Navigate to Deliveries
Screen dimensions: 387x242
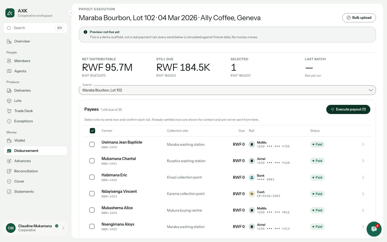[35, 91]
